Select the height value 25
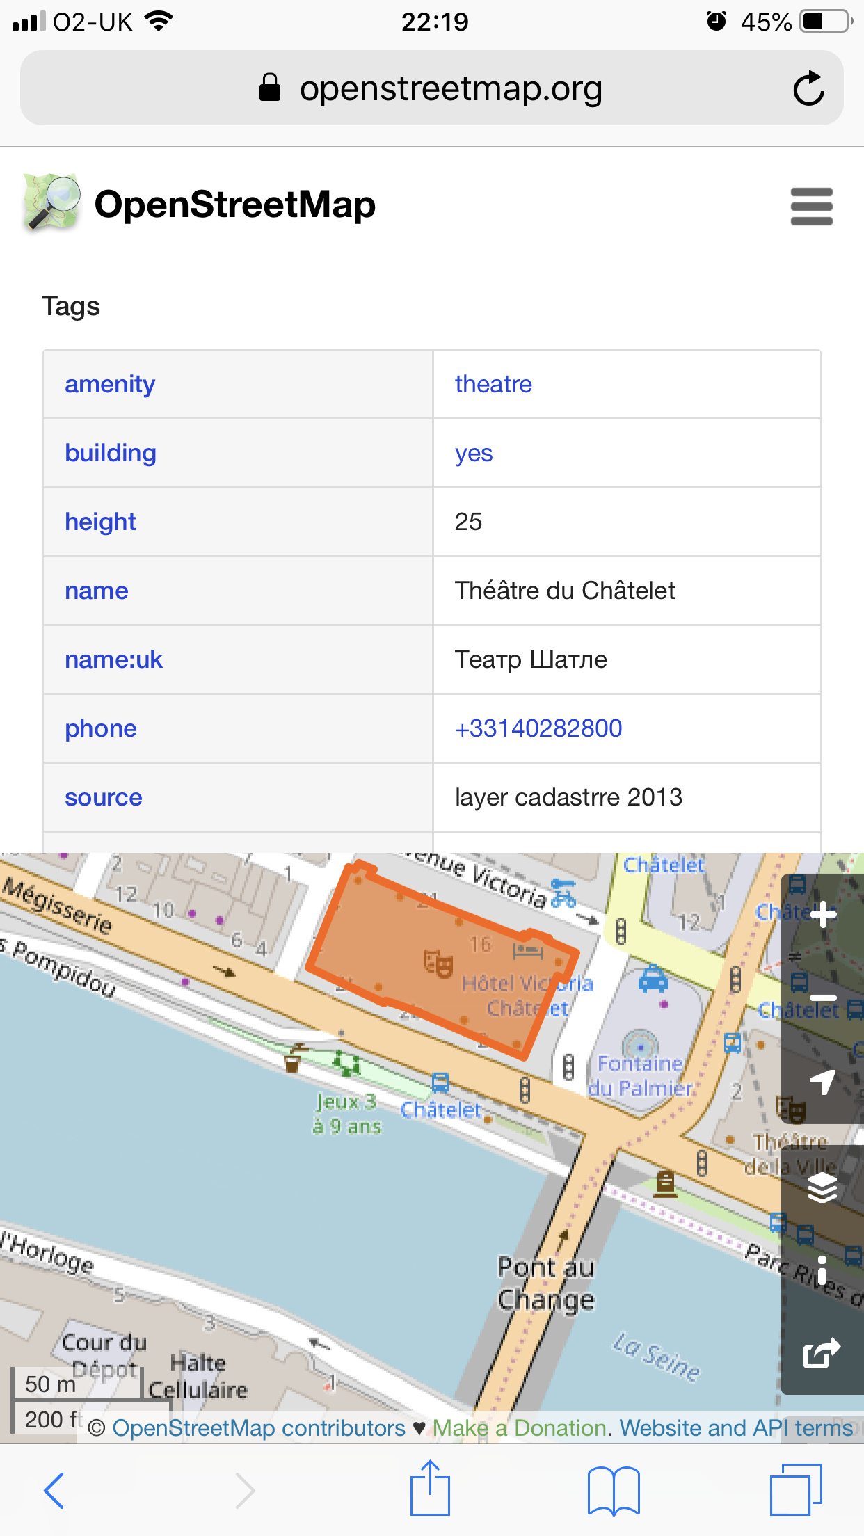 coord(468,522)
